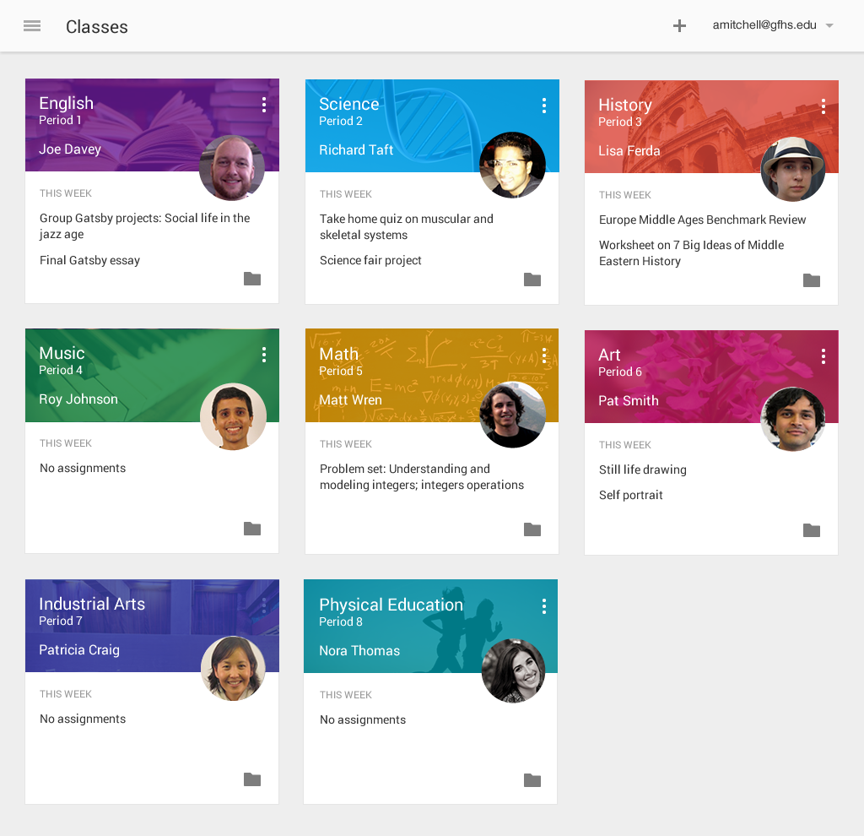Click Joe Davey's profile photo
Viewport: 864px width, 836px height.
click(232, 168)
